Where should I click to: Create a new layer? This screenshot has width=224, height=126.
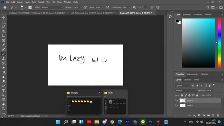[x=213, y=115]
